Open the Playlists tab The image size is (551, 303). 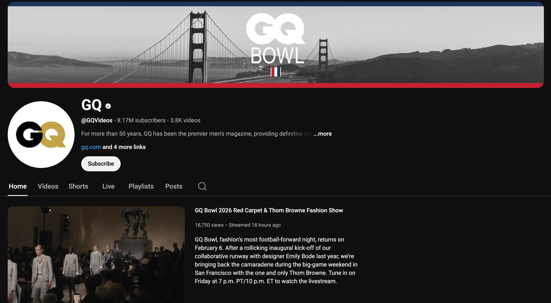pos(141,186)
